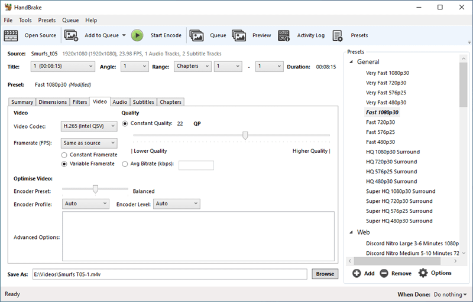Open the Angle dropdown
Viewport: 473px width, 302px height.
pos(135,67)
